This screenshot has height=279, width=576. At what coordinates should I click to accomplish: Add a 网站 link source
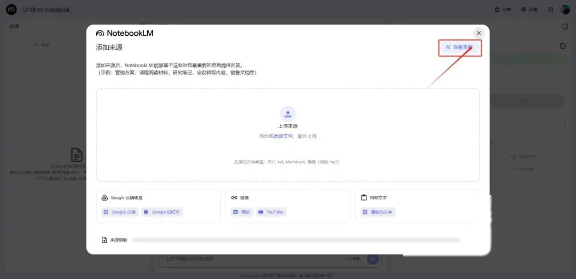(242, 212)
